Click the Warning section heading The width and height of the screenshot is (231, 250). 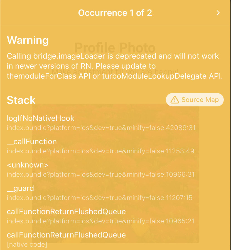[28, 41]
